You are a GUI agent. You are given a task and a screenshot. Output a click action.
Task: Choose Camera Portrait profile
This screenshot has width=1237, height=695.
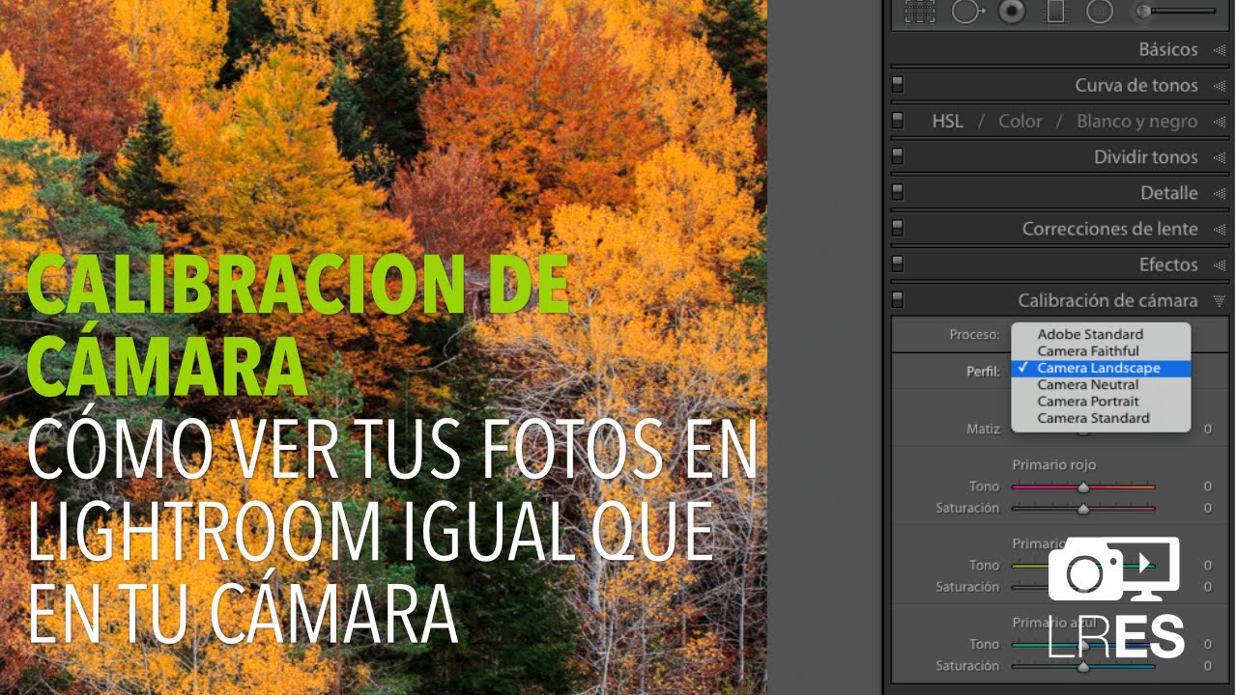coord(1101,402)
